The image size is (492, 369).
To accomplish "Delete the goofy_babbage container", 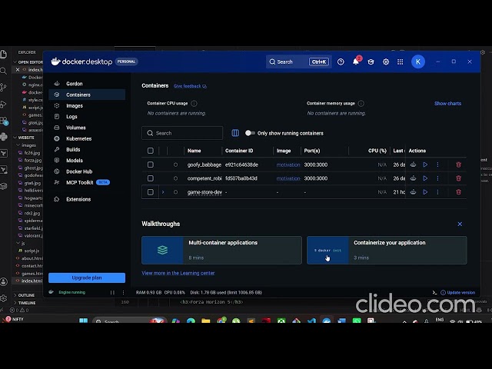I will tap(458, 165).
